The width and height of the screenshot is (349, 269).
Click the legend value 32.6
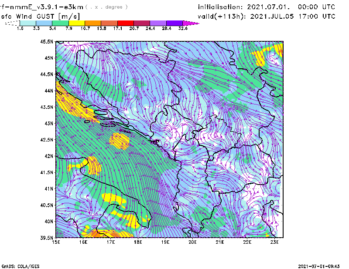coord(183,28)
